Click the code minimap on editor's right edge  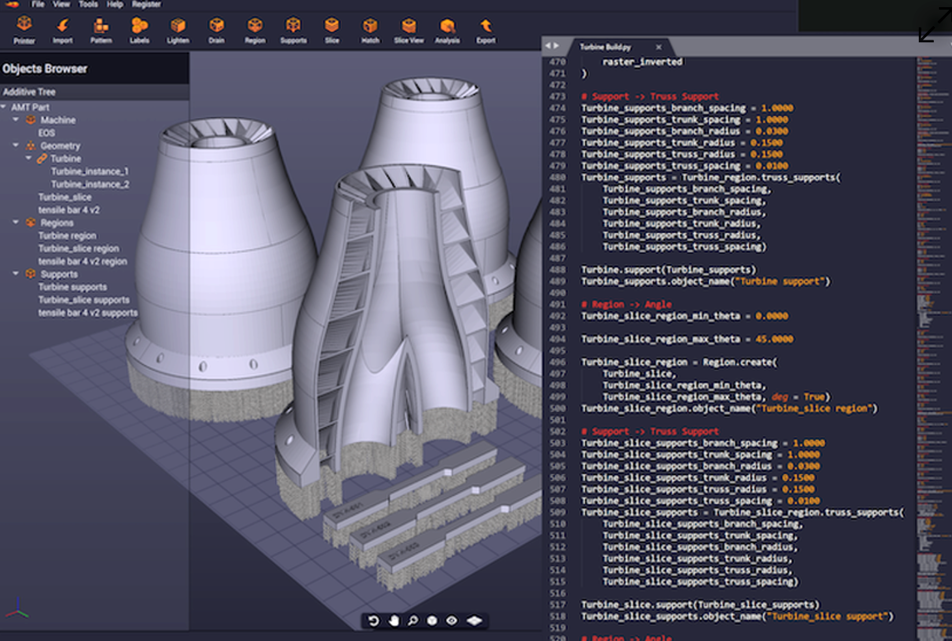point(933,349)
